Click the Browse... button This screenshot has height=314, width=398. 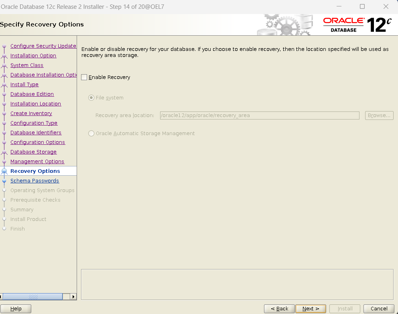379,115
